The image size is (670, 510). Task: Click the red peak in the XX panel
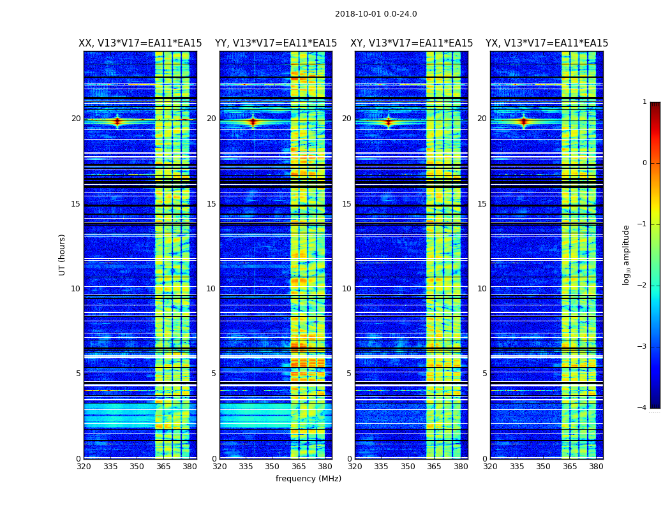[x=117, y=122]
